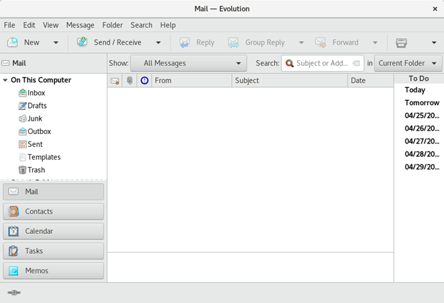Select the 04/27 date in To Do

(422, 141)
